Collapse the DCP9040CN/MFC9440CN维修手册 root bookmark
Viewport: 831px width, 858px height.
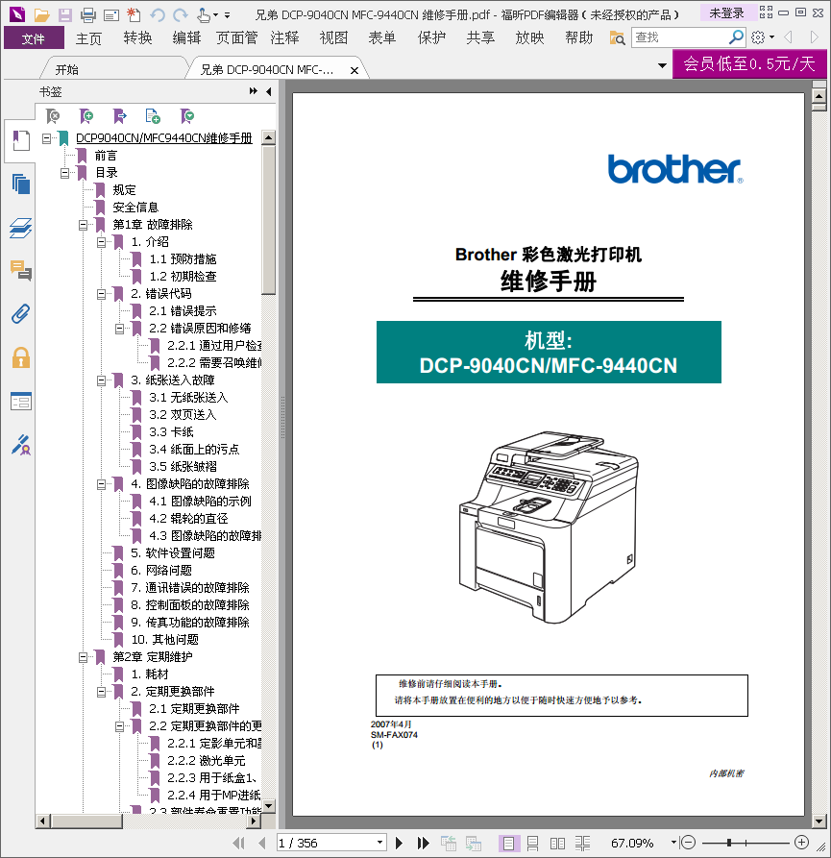pyautogui.click(x=47, y=138)
